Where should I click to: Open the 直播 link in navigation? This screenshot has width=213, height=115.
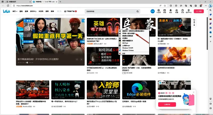26,11
